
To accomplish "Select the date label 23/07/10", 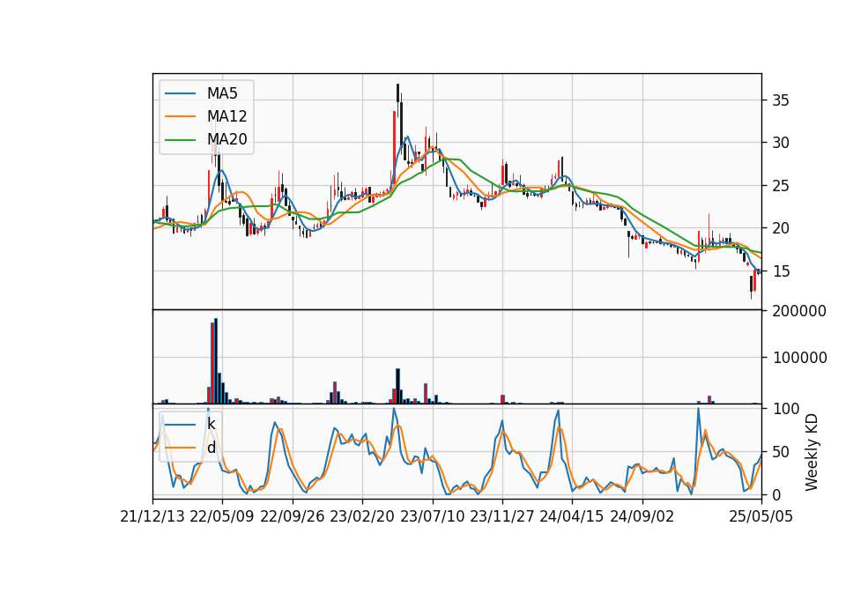I will pos(432,517).
